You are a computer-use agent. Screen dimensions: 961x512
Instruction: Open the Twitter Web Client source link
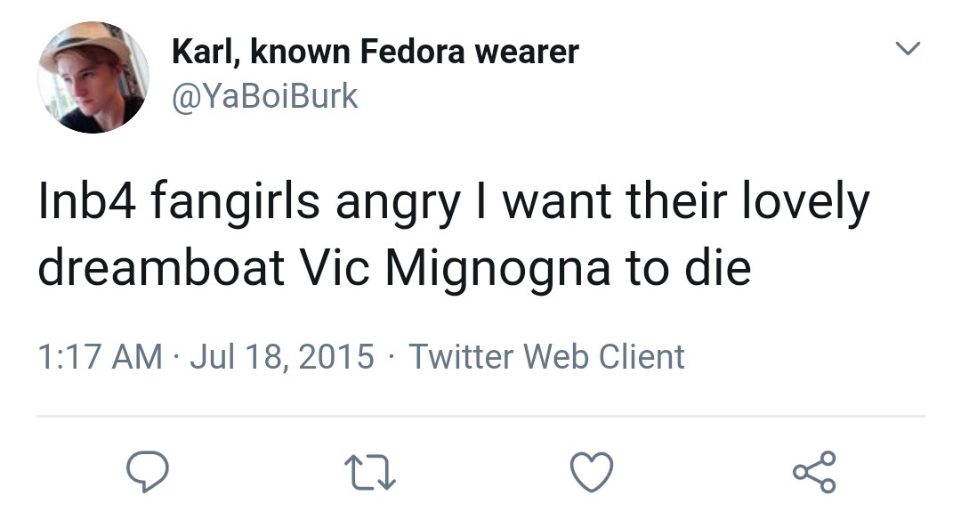[x=546, y=356]
